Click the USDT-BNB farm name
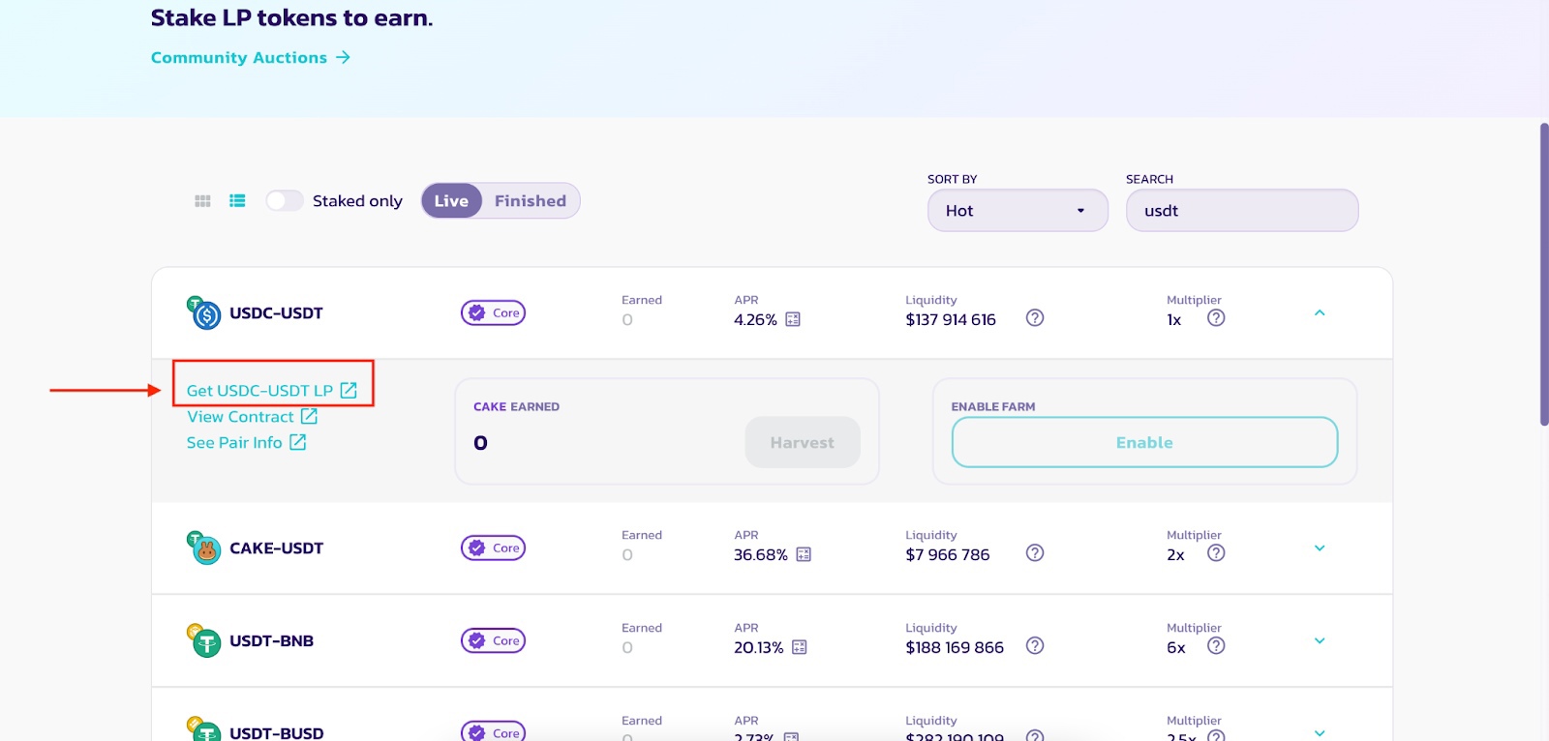The width and height of the screenshot is (1549, 741). coord(271,640)
